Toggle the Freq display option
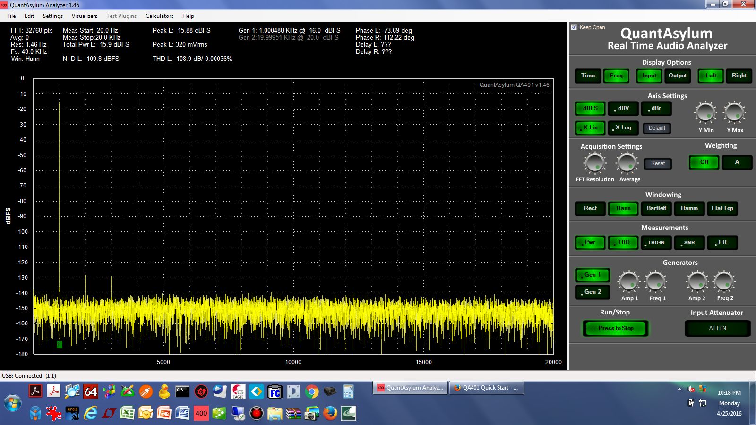 point(616,76)
